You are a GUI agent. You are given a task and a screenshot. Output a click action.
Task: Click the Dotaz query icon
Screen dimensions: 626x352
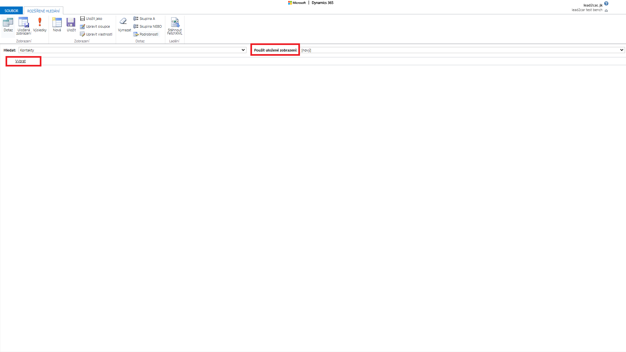coord(8,25)
